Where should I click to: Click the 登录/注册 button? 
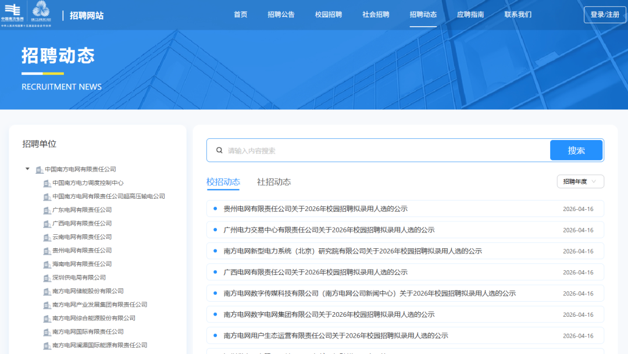(605, 15)
